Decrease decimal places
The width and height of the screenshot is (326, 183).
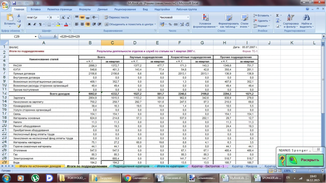187,24
